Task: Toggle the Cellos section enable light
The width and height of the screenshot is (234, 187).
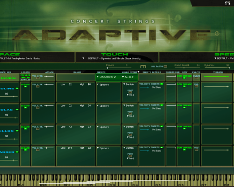Action: (17, 131)
